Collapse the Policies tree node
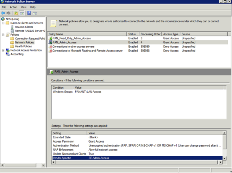The image size is (232, 173). click(3, 35)
